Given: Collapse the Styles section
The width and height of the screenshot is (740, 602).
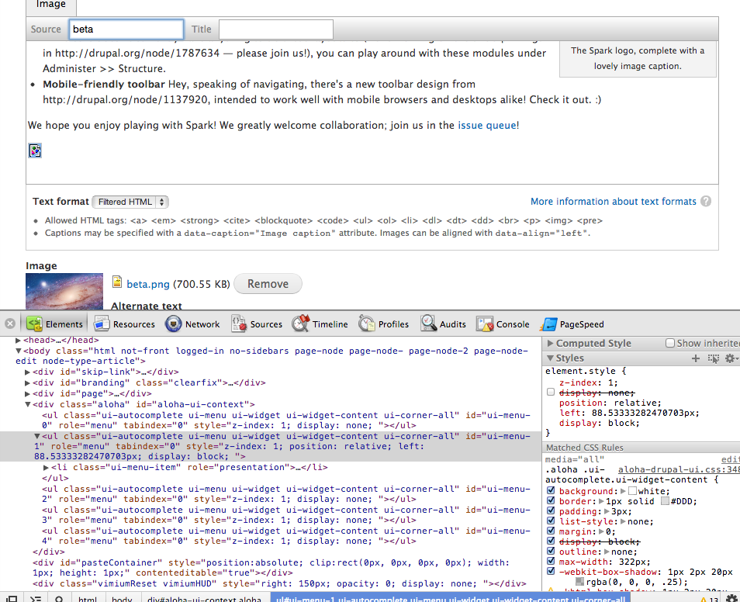Looking at the screenshot, I should tap(550, 358).
